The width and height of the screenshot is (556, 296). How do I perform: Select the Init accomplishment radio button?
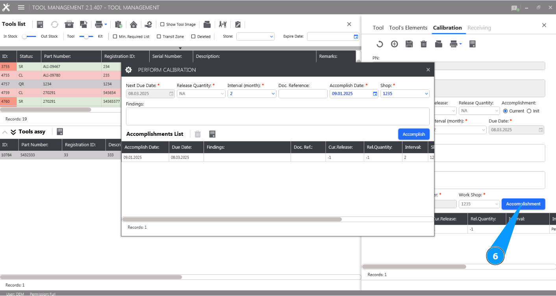point(529,111)
